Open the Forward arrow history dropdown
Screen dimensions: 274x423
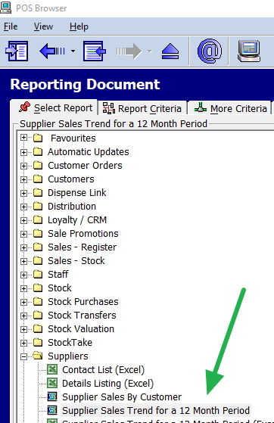pyautogui.click(x=150, y=51)
